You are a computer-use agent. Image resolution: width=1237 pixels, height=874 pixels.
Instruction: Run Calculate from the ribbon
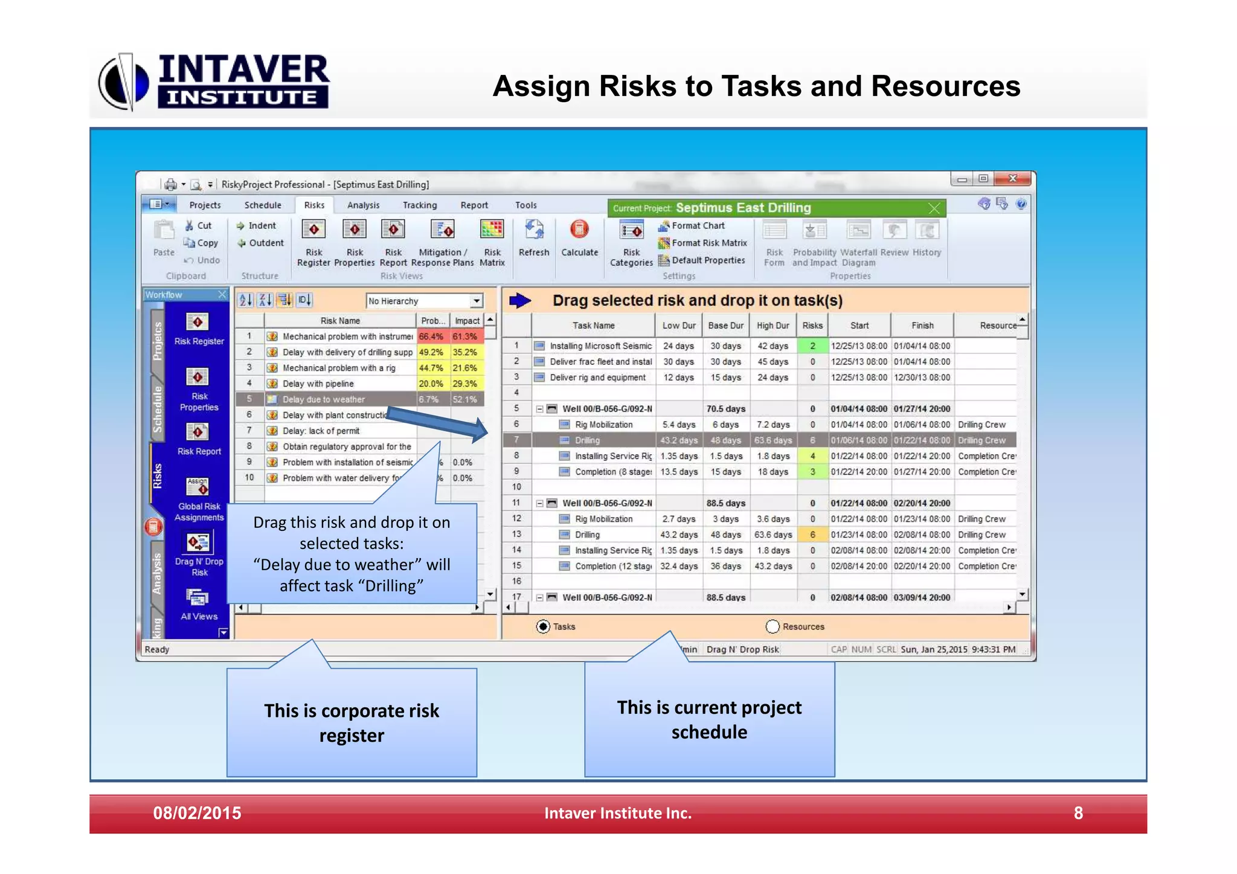(579, 239)
